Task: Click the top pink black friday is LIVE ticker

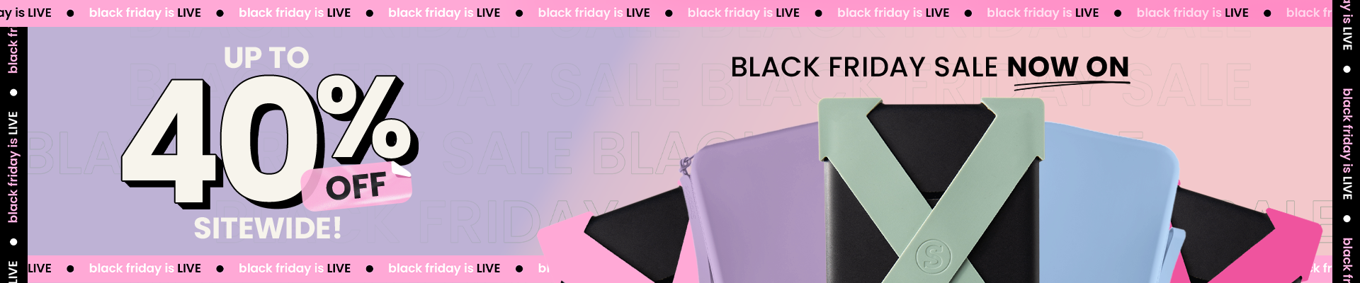Action: pyautogui.click(x=666, y=13)
